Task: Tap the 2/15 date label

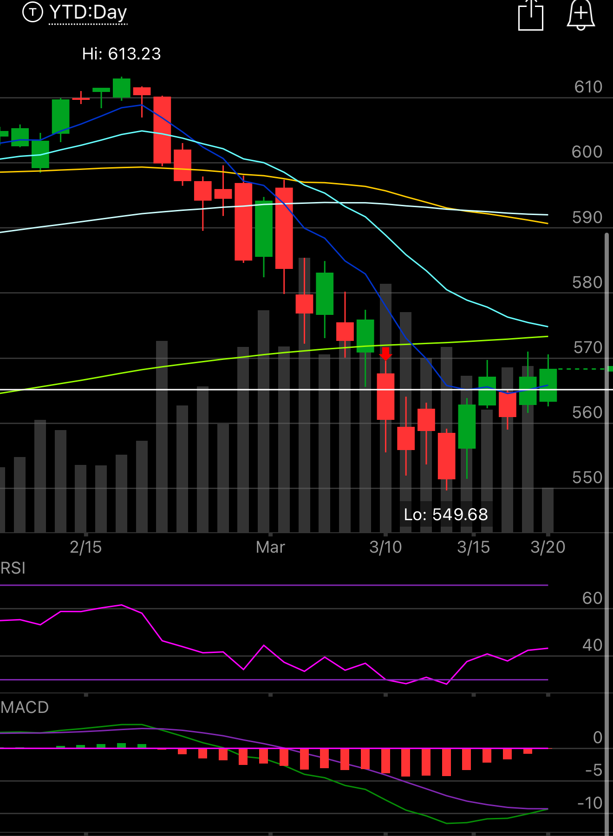Action: [x=85, y=547]
